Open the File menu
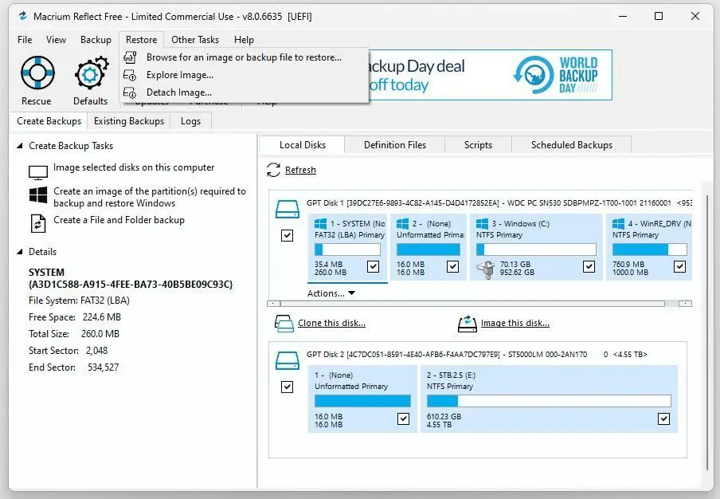This screenshot has width=720, height=499. pos(25,40)
